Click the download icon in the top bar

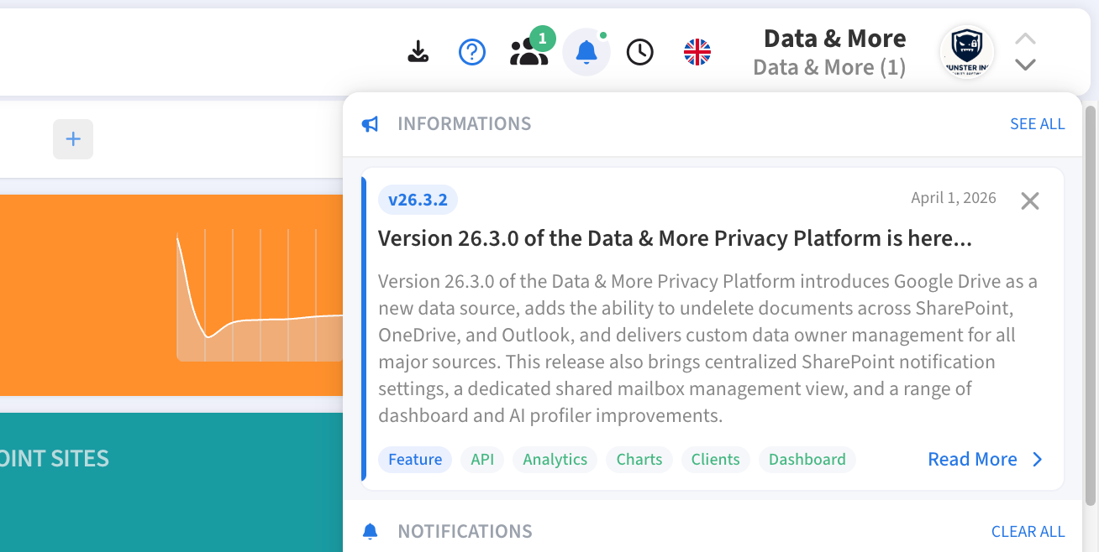(x=418, y=52)
